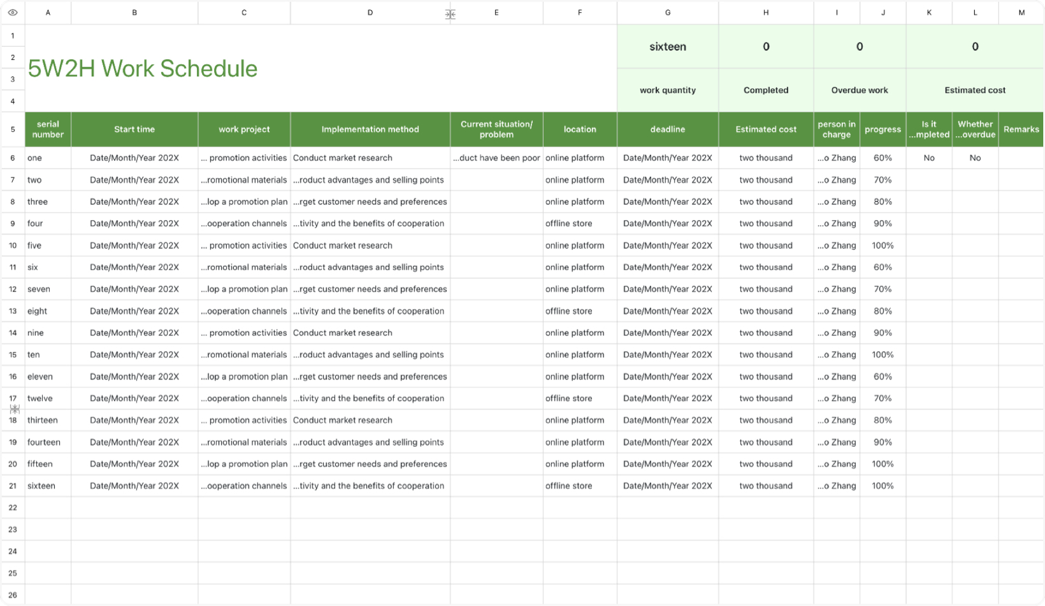Select row 22 header

coord(13,507)
